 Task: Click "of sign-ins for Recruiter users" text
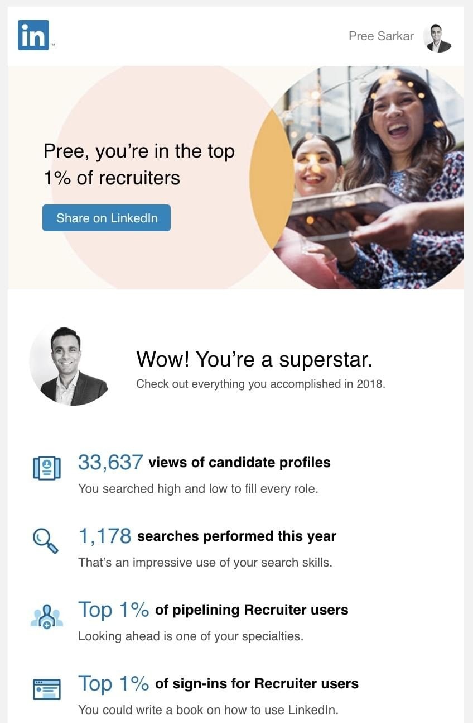point(257,683)
